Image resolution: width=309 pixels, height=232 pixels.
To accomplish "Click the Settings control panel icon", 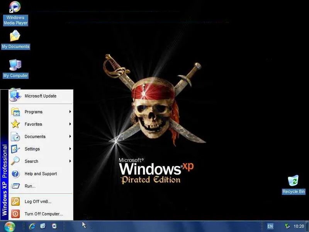I will click(x=15, y=149).
